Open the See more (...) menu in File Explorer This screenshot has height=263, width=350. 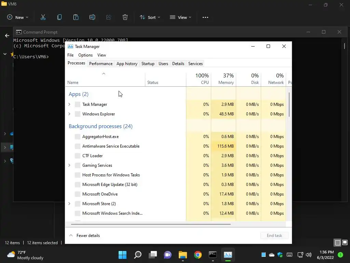[205, 17]
